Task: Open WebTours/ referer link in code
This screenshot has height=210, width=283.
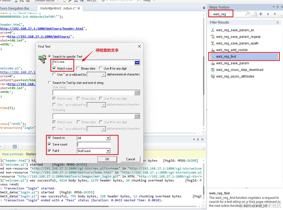Action: coord(39,36)
